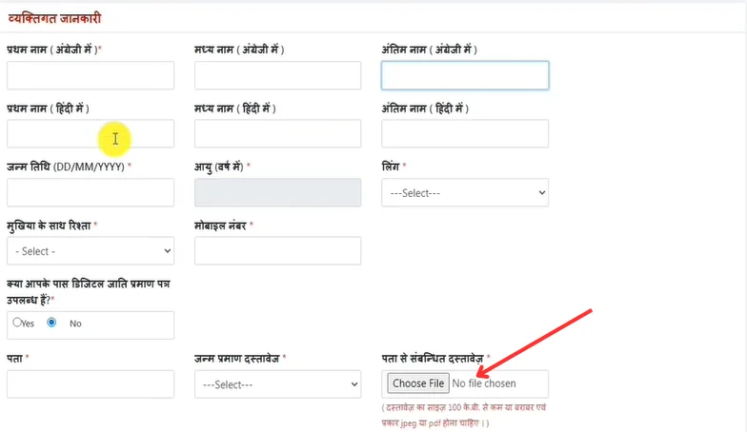Open the लिंग dropdown
The image size is (747, 432).
(x=465, y=192)
